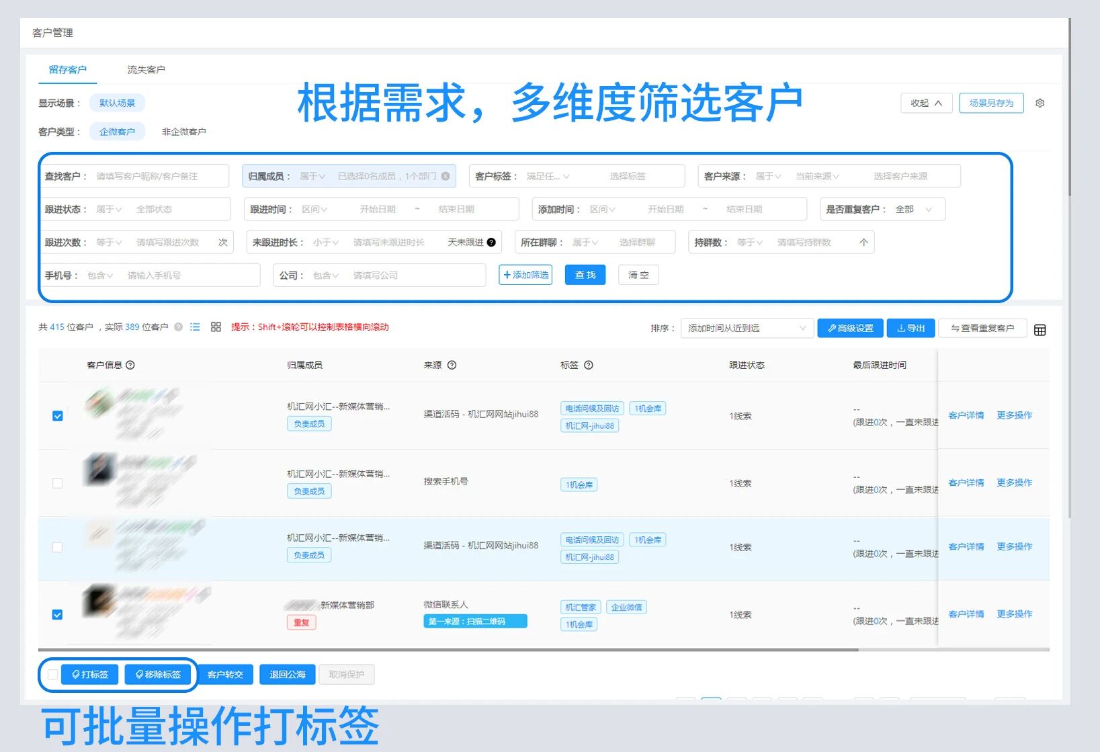Click the help icon next to 来源 header
The image size is (1100, 752).
[x=452, y=365]
